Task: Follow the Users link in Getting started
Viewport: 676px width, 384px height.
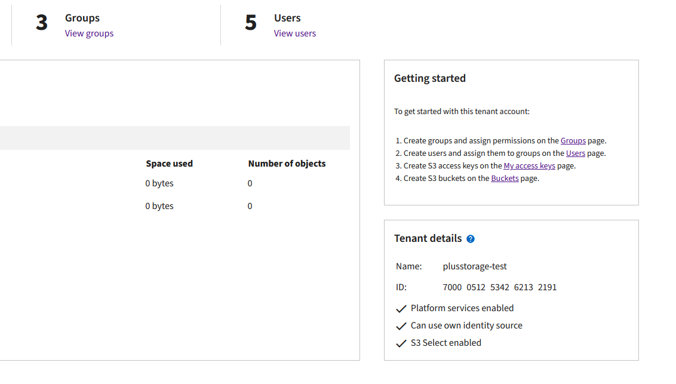Action: click(576, 153)
